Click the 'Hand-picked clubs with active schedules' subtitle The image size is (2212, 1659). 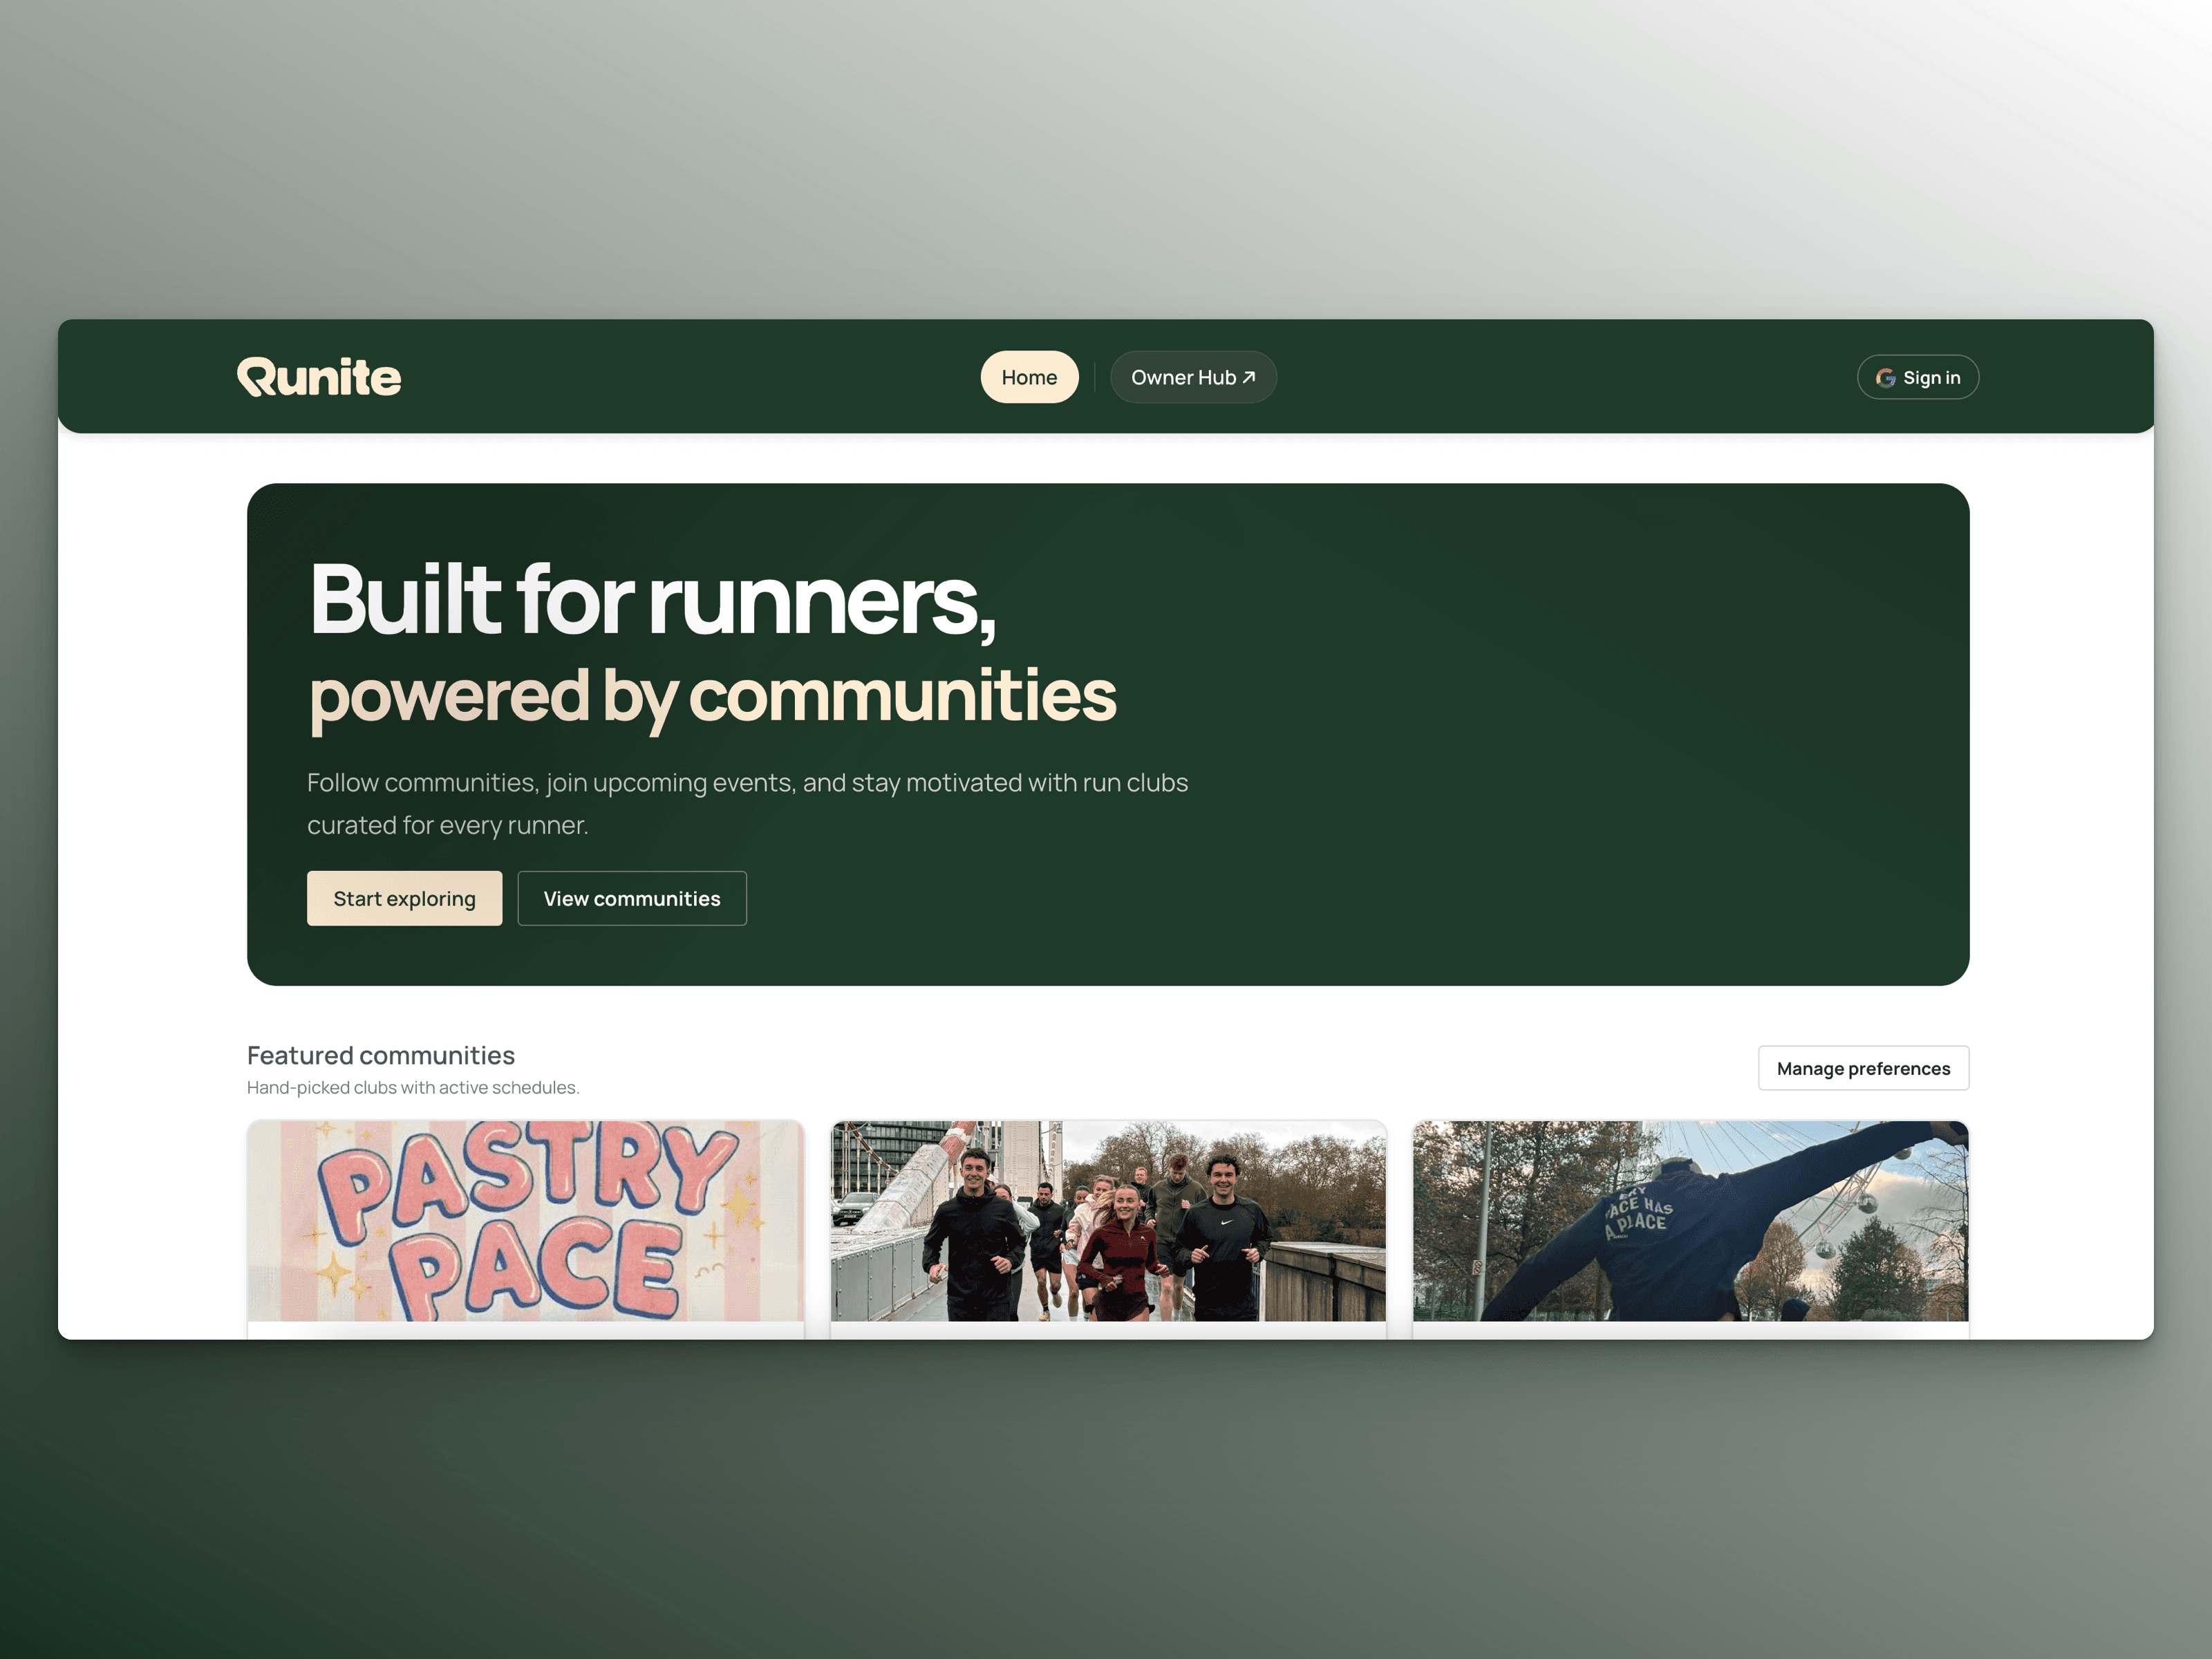[413, 1087]
